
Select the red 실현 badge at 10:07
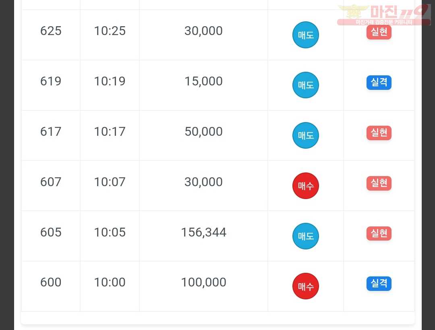[x=379, y=183]
